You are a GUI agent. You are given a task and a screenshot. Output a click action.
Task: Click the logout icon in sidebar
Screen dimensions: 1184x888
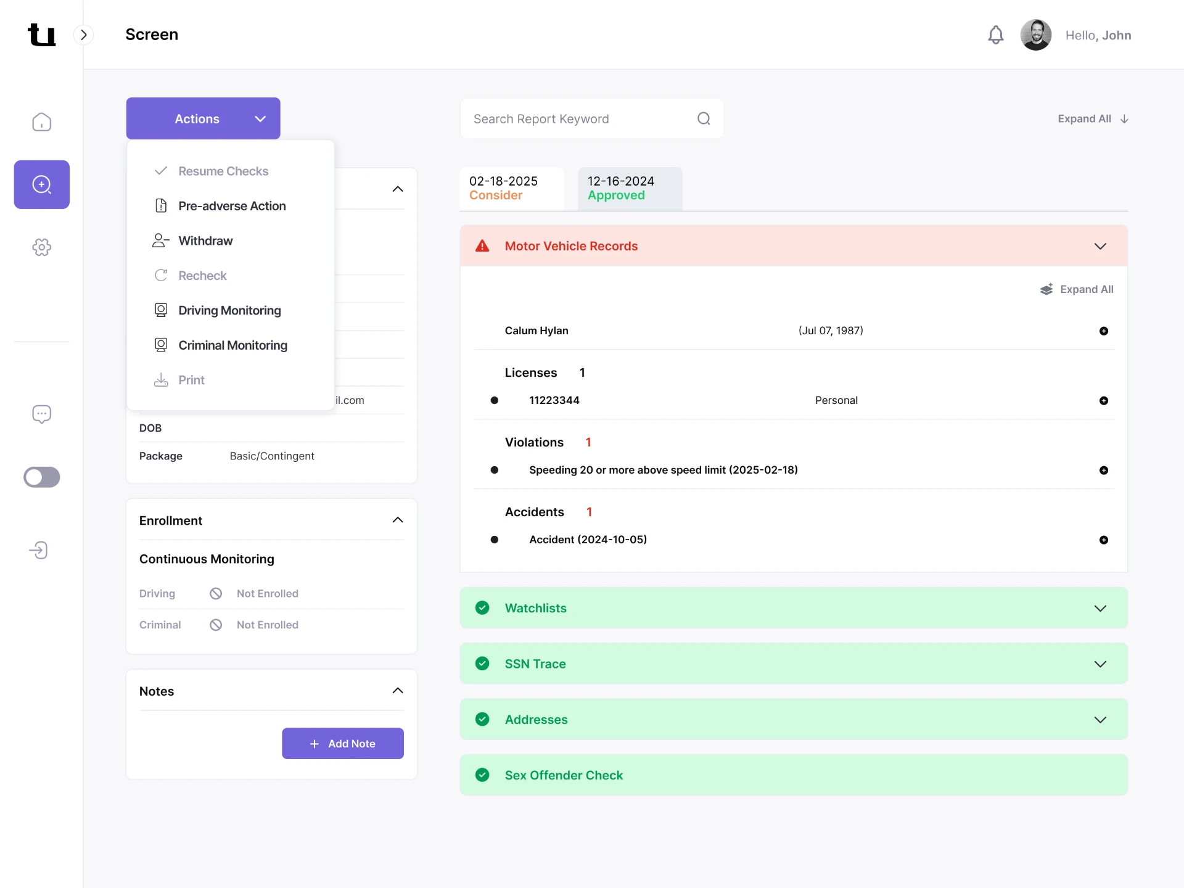[x=39, y=550]
